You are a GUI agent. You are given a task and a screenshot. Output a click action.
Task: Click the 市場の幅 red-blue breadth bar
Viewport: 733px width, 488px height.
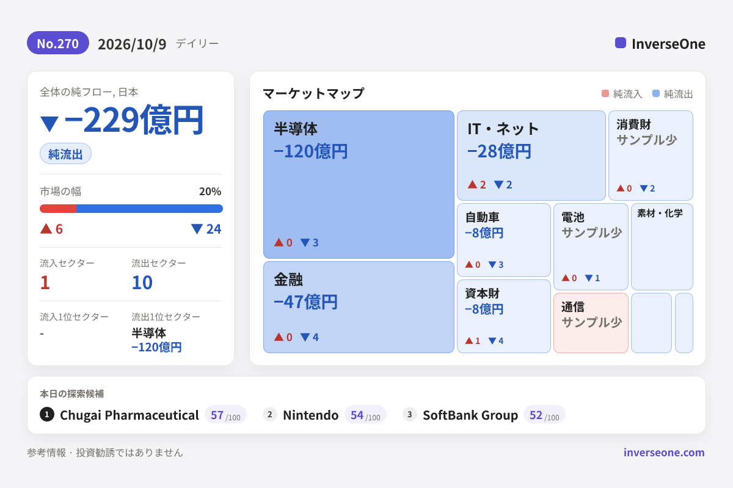coord(131,209)
